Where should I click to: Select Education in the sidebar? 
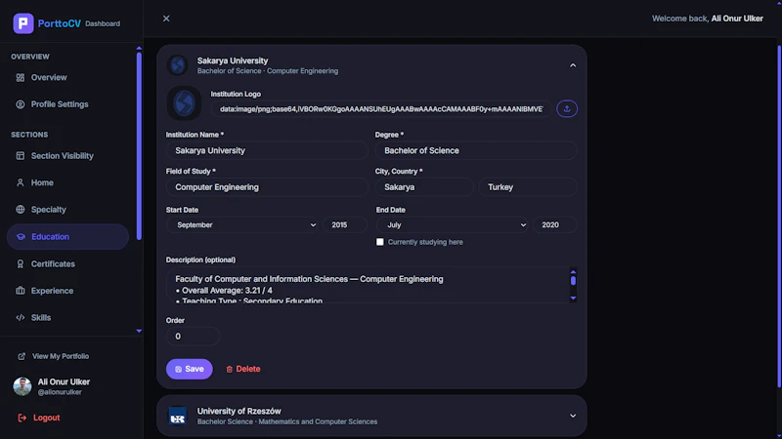tap(67, 237)
